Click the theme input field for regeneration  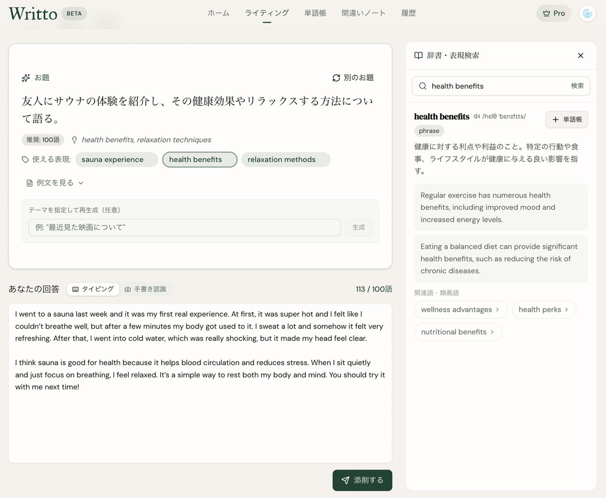185,227
